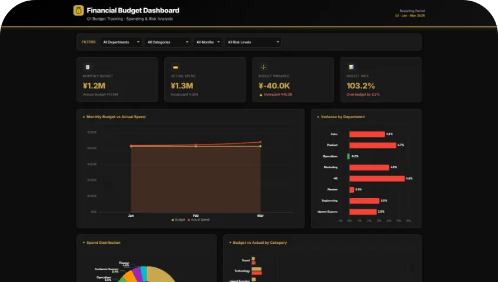The height and width of the screenshot is (282, 498).
Task: Click the warning triangle beside Overspent ¥40.0K
Action: (261, 95)
